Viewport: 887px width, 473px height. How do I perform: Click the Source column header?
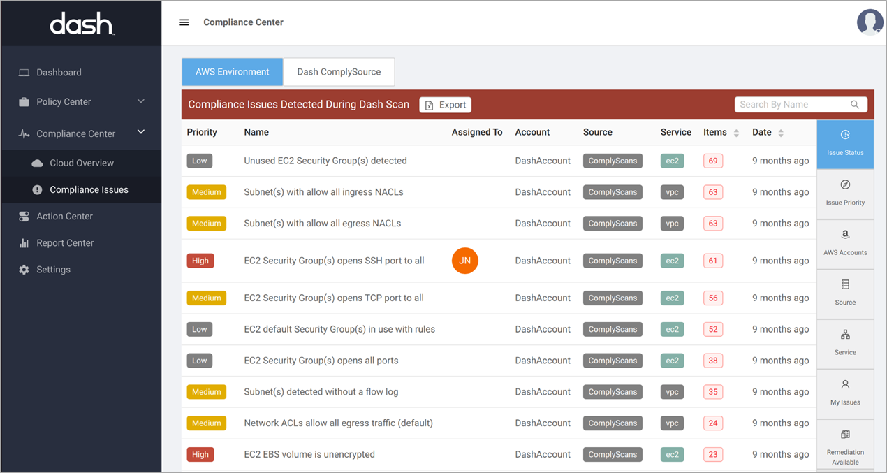598,132
